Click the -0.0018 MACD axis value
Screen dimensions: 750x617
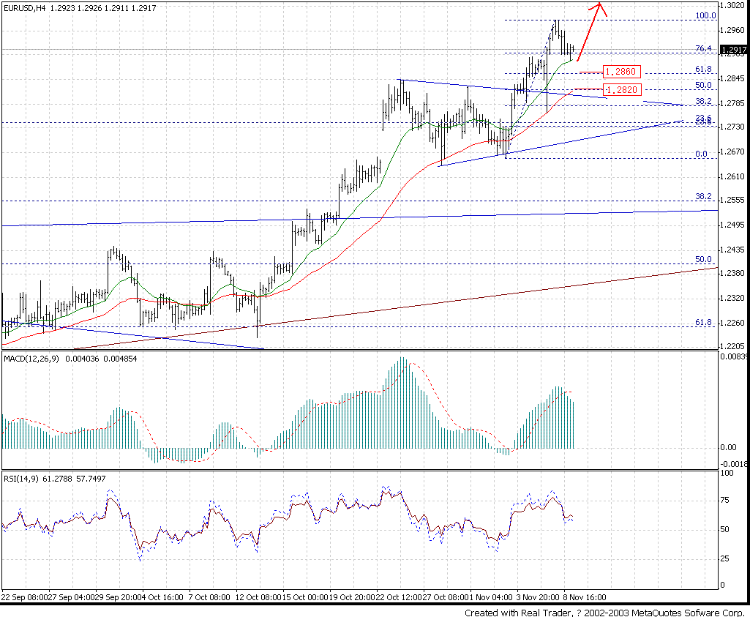(x=734, y=464)
